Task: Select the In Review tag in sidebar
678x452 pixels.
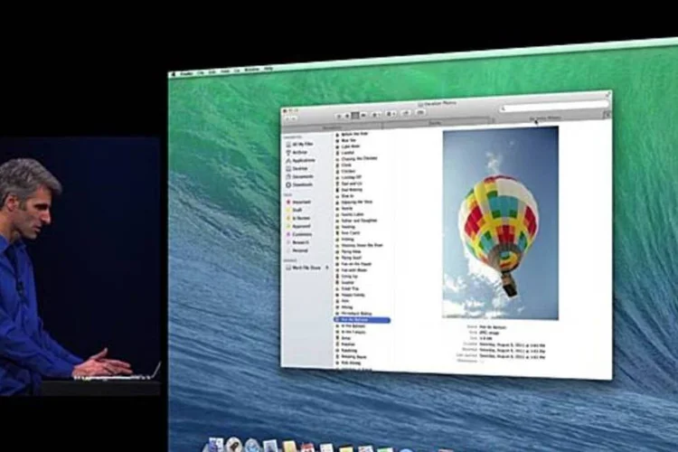Action: (x=298, y=218)
